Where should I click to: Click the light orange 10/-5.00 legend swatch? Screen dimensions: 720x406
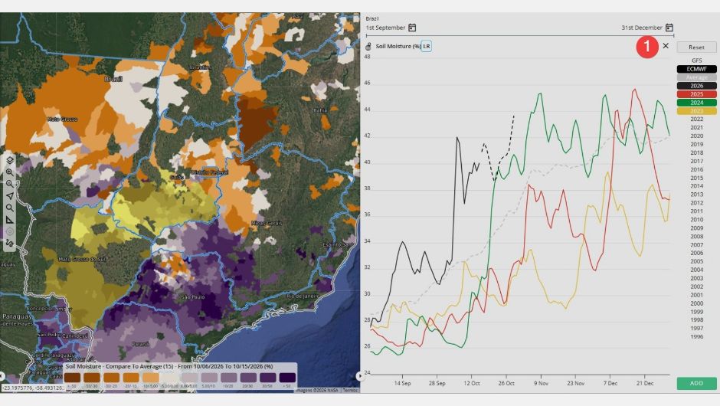pyautogui.click(x=151, y=378)
